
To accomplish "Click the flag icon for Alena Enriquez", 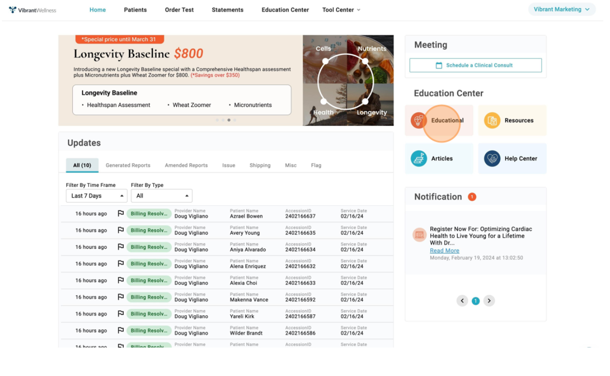I will coord(121,264).
